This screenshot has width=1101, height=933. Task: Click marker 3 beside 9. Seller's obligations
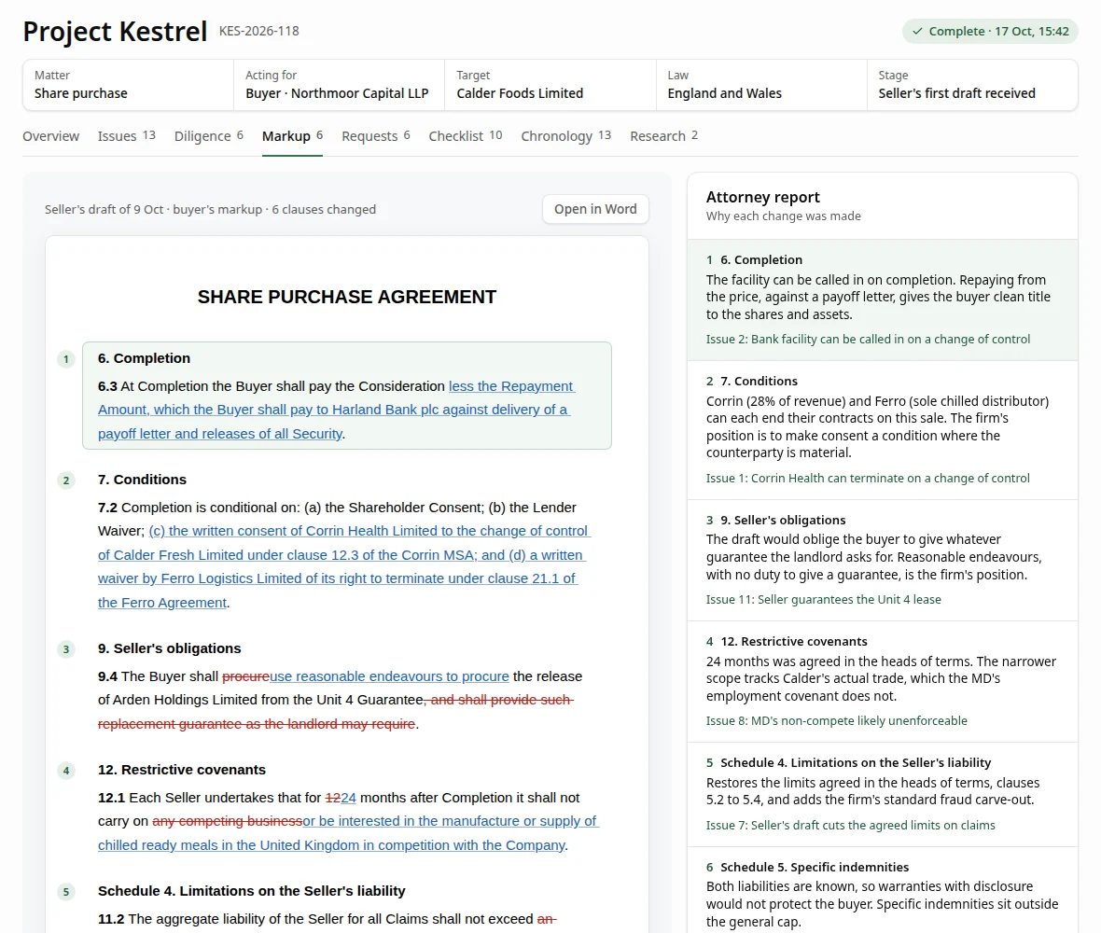(66, 649)
